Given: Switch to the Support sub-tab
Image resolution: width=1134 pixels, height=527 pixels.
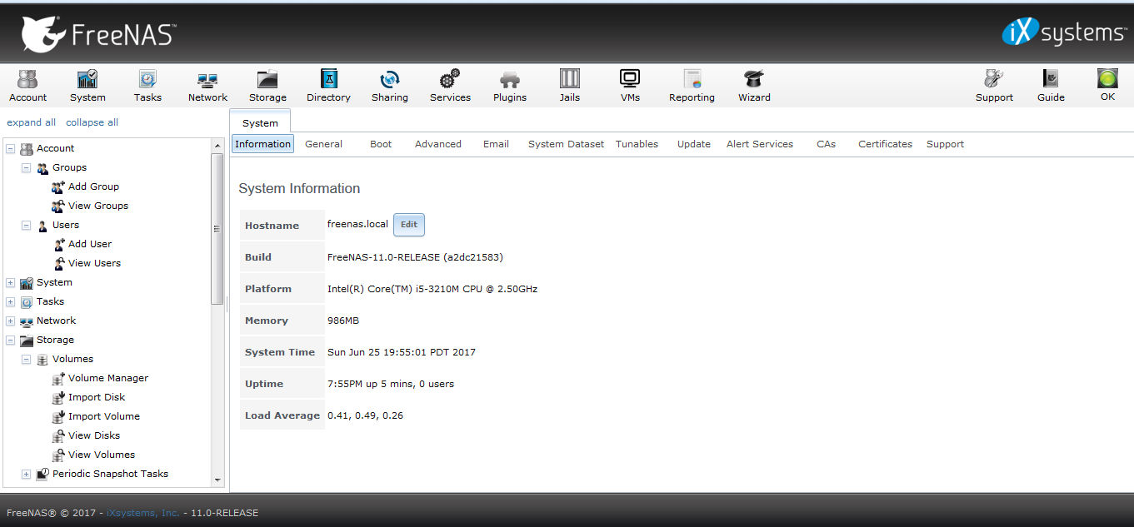Looking at the screenshot, I should (x=945, y=144).
